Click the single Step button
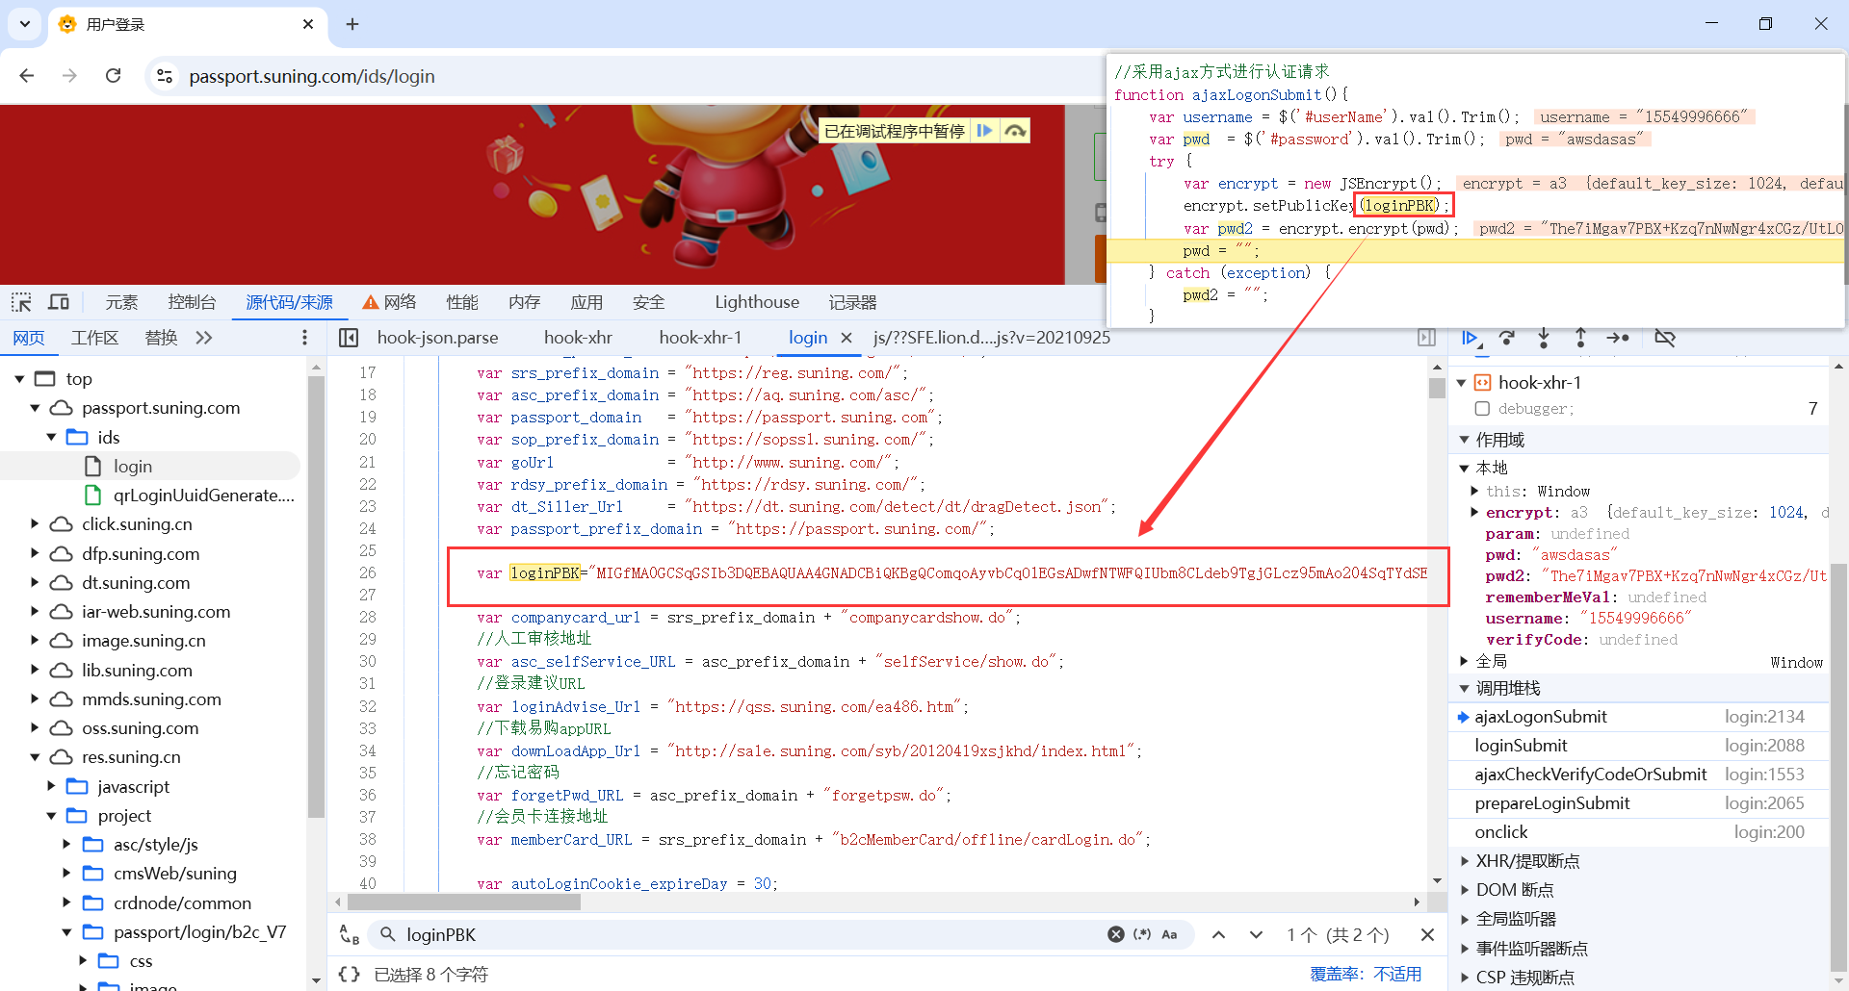This screenshot has height=991, width=1849. coord(1618,338)
